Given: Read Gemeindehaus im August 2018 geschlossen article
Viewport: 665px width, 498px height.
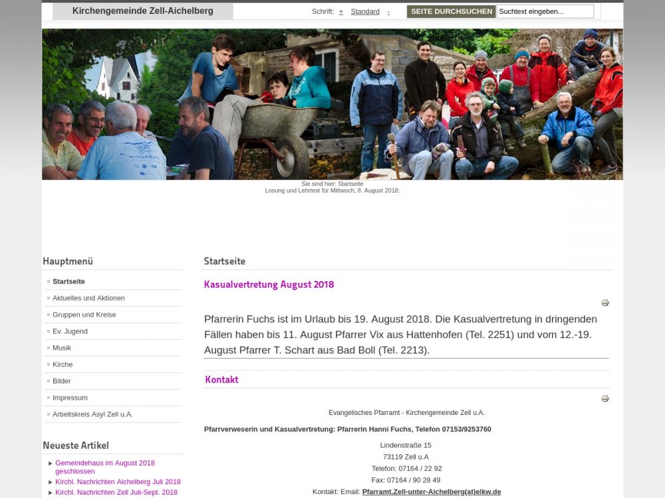Looking at the screenshot, I should point(105,467).
